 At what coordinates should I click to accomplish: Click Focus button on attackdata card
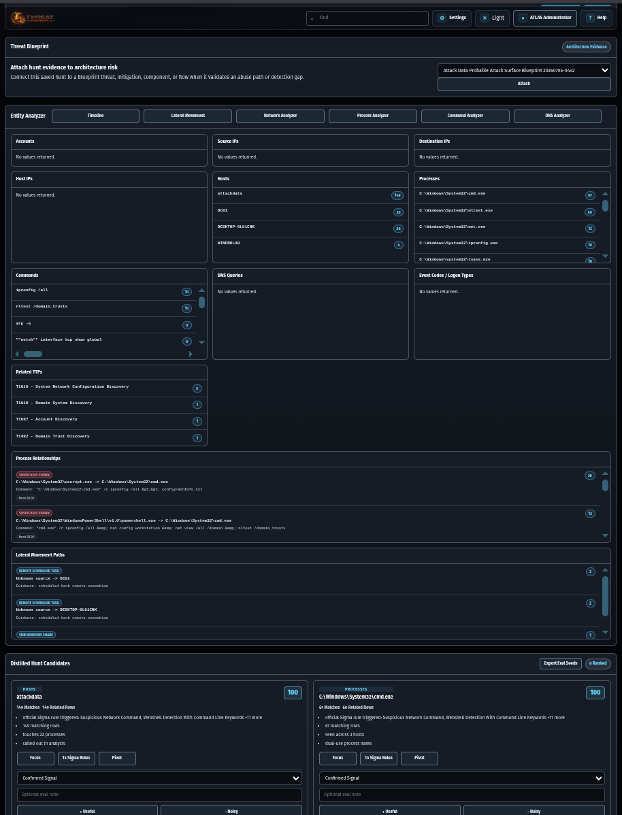(x=35, y=759)
